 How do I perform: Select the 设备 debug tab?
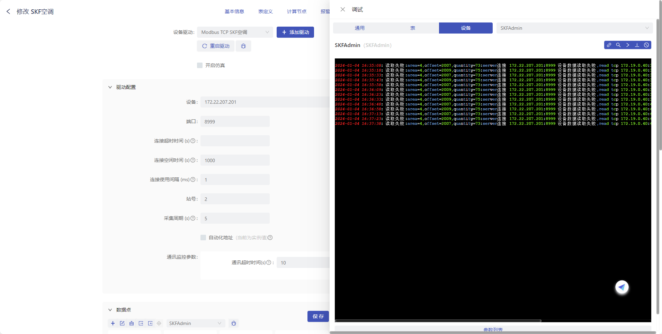[x=466, y=28]
